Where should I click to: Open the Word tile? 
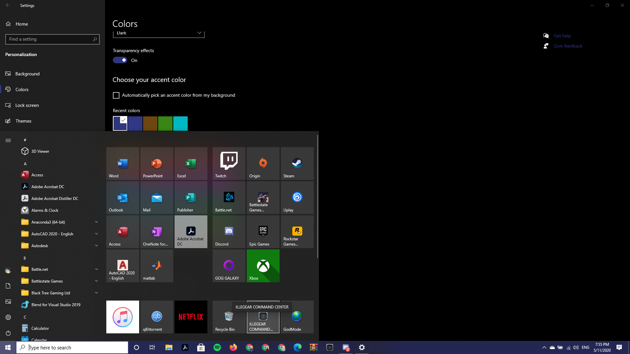coord(122,164)
